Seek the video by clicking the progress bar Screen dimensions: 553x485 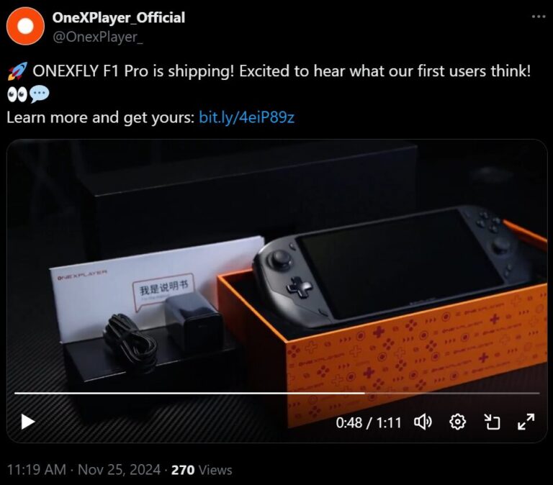(276, 393)
